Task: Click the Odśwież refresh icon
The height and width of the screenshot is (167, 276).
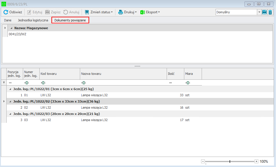Action: click(5, 12)
